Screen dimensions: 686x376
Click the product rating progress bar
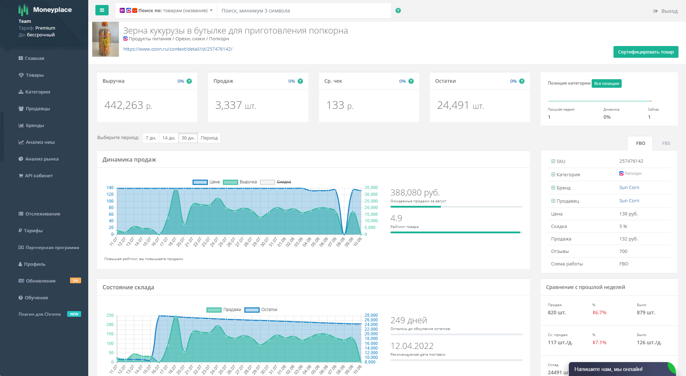[456, 232]
